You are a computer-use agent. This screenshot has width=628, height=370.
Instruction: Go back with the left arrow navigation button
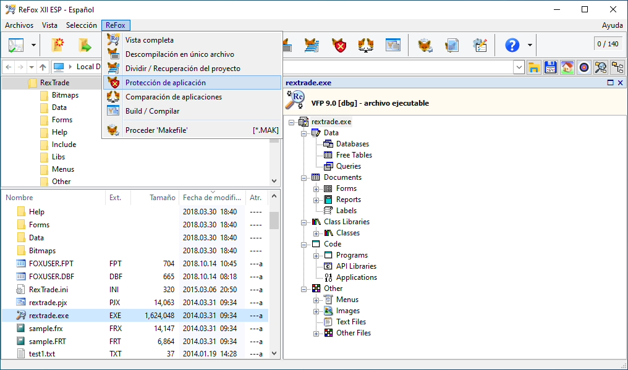tap(9, 67)
